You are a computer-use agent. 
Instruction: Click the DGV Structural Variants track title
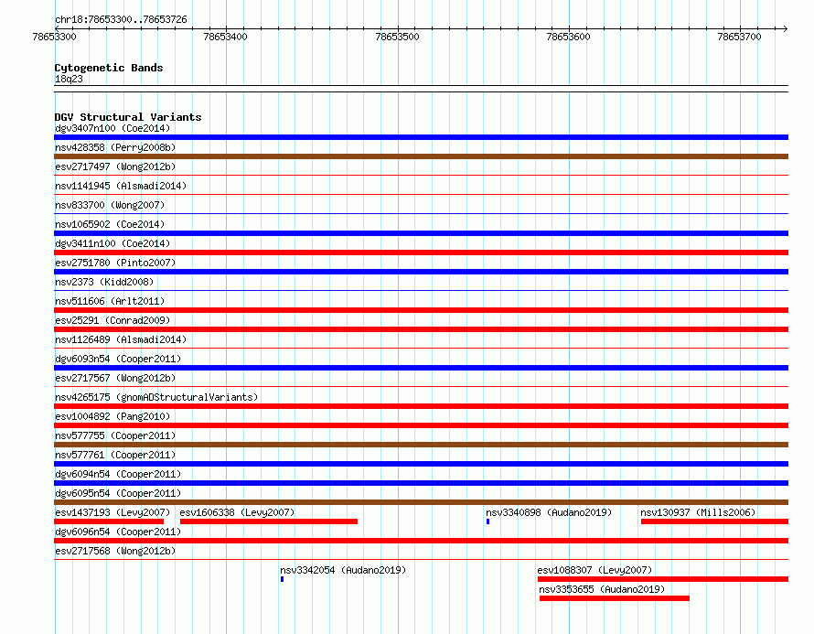point(128,117)
